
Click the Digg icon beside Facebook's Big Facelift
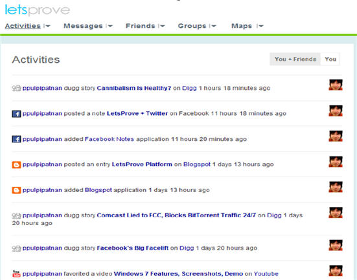click(16, 248)
